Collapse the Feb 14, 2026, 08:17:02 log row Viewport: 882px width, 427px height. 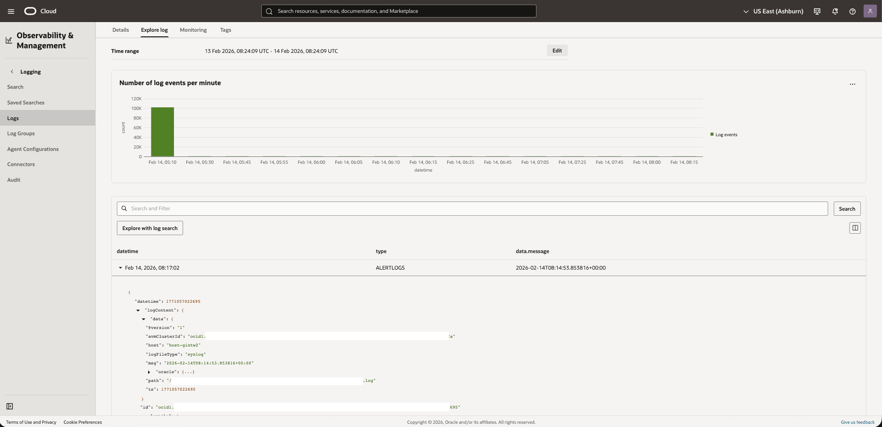[x=121, y=268]
